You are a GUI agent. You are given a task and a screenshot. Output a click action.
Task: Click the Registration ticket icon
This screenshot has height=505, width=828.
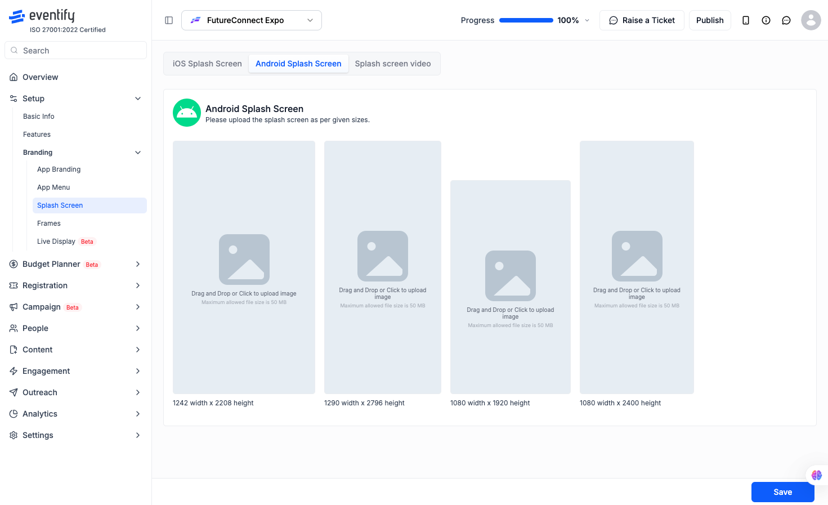[x=14, y=285]
